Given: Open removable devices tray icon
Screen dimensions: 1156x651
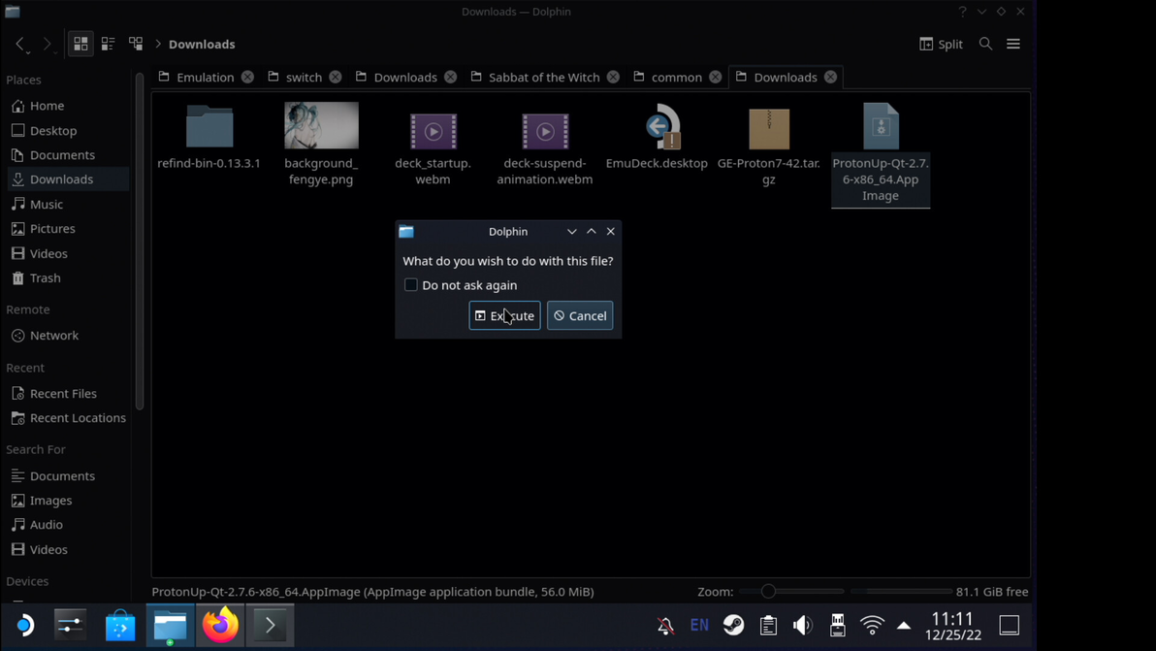Looking at the screenshot, I should [838, 625].
